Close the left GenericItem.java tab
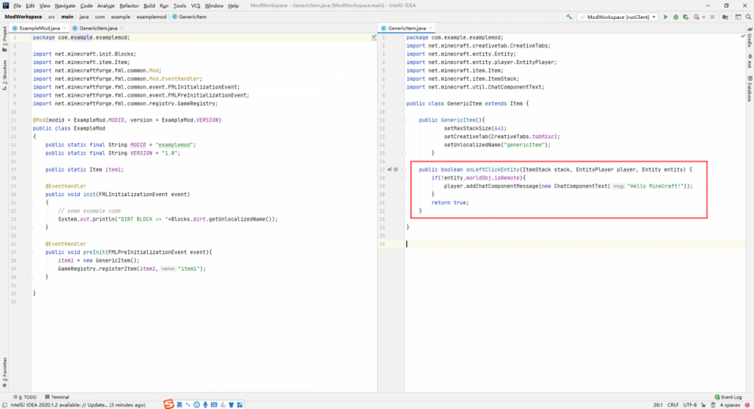Viewport: 754px width, 409px height. point(121,29)
